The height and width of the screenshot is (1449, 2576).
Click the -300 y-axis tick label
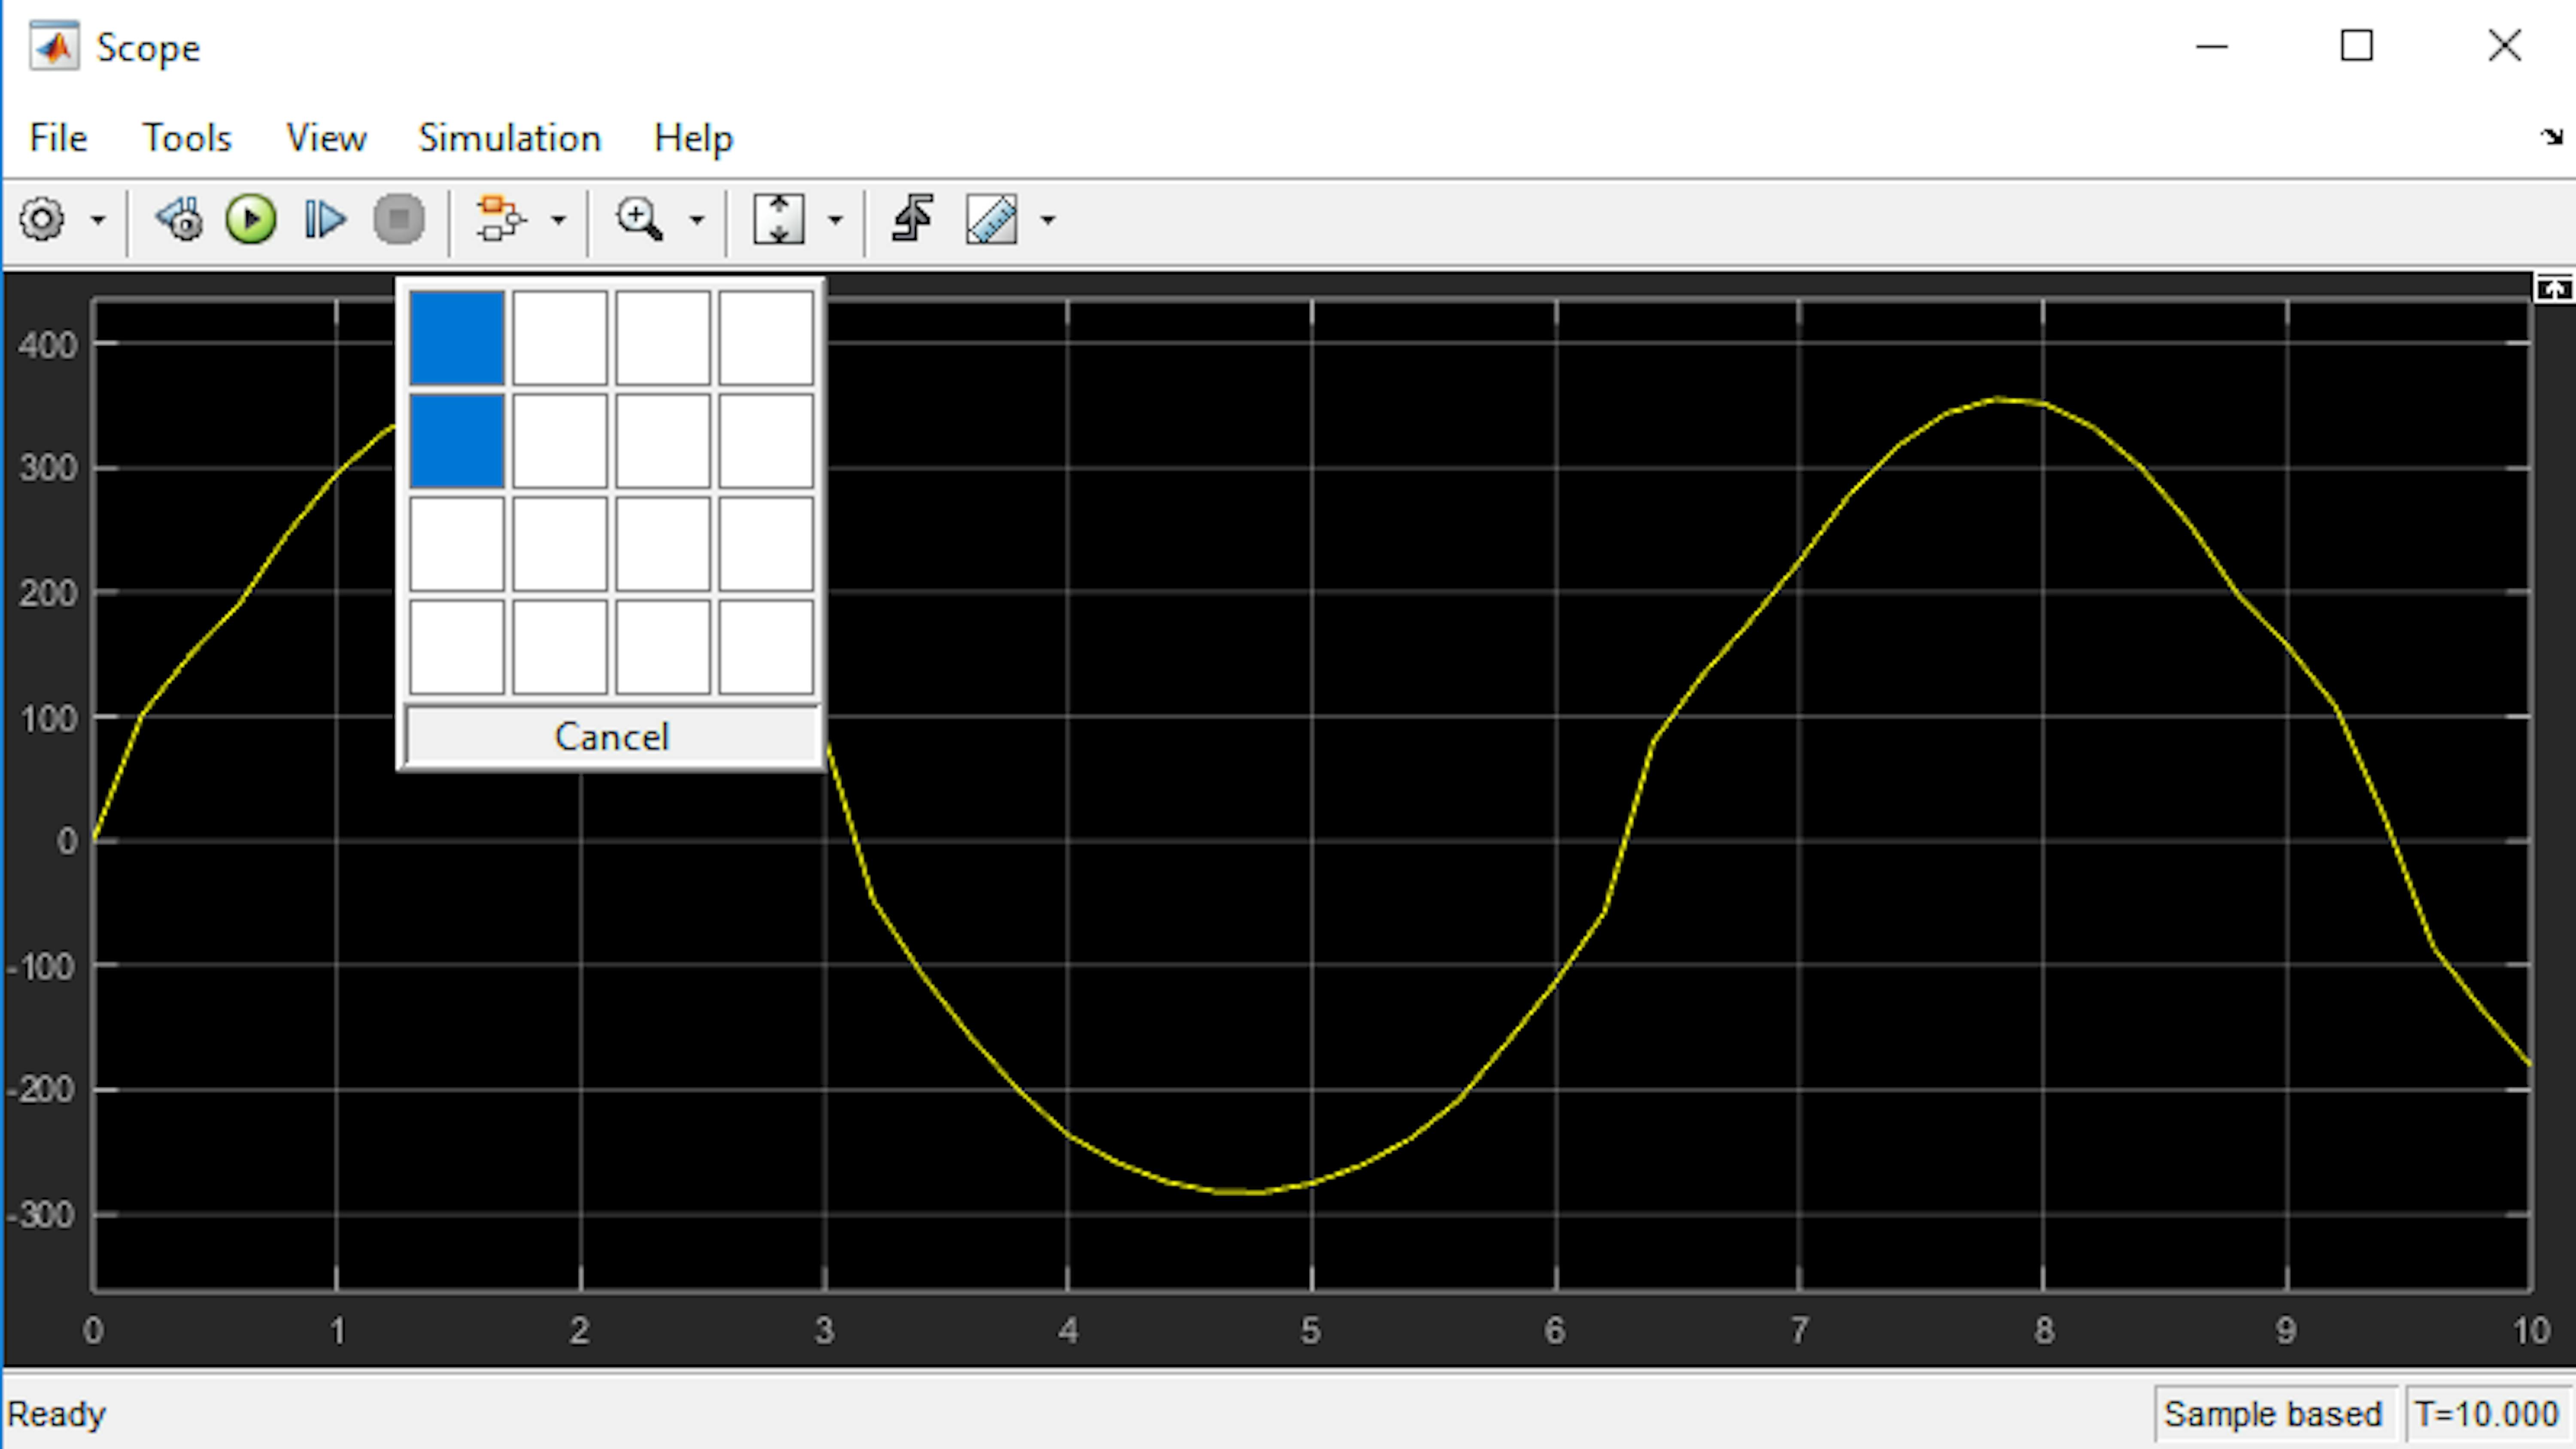point(41,1215)
